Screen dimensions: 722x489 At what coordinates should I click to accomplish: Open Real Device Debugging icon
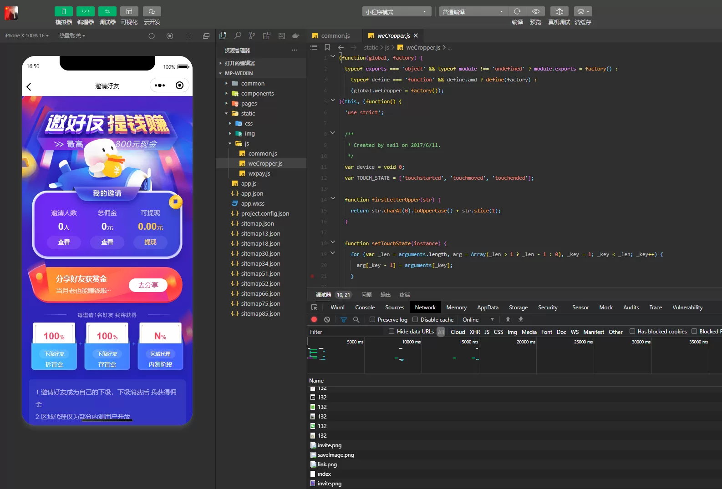click(559, 11)
